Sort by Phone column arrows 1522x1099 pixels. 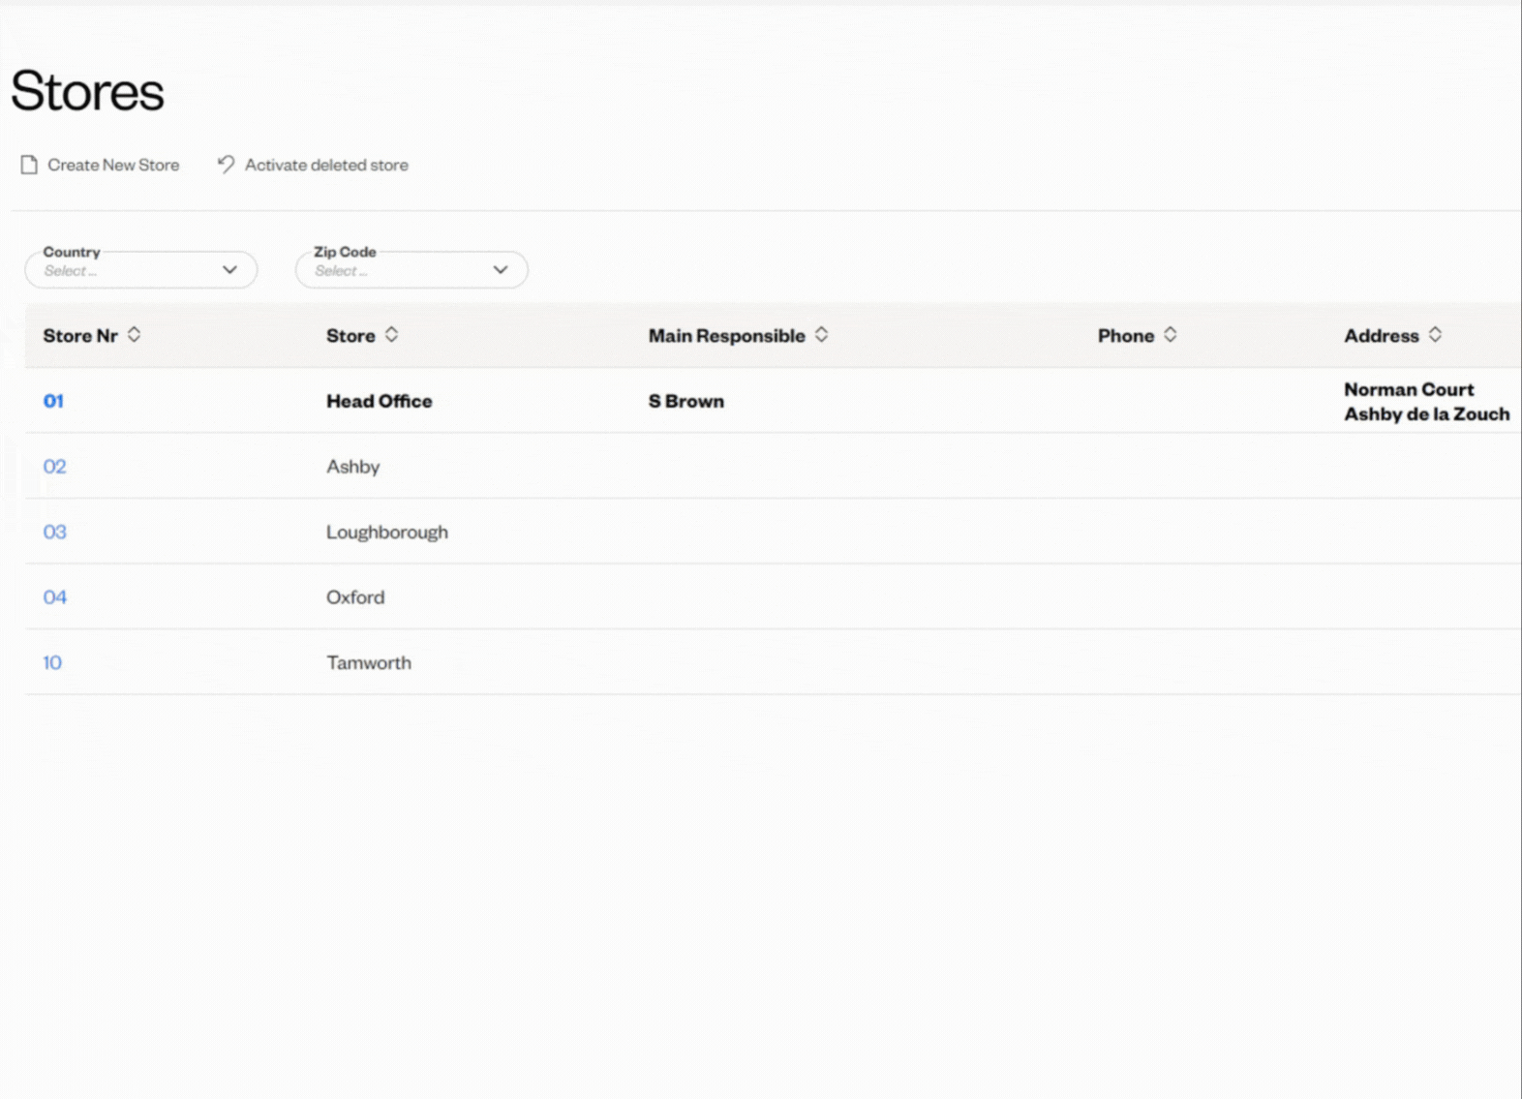1170,335
